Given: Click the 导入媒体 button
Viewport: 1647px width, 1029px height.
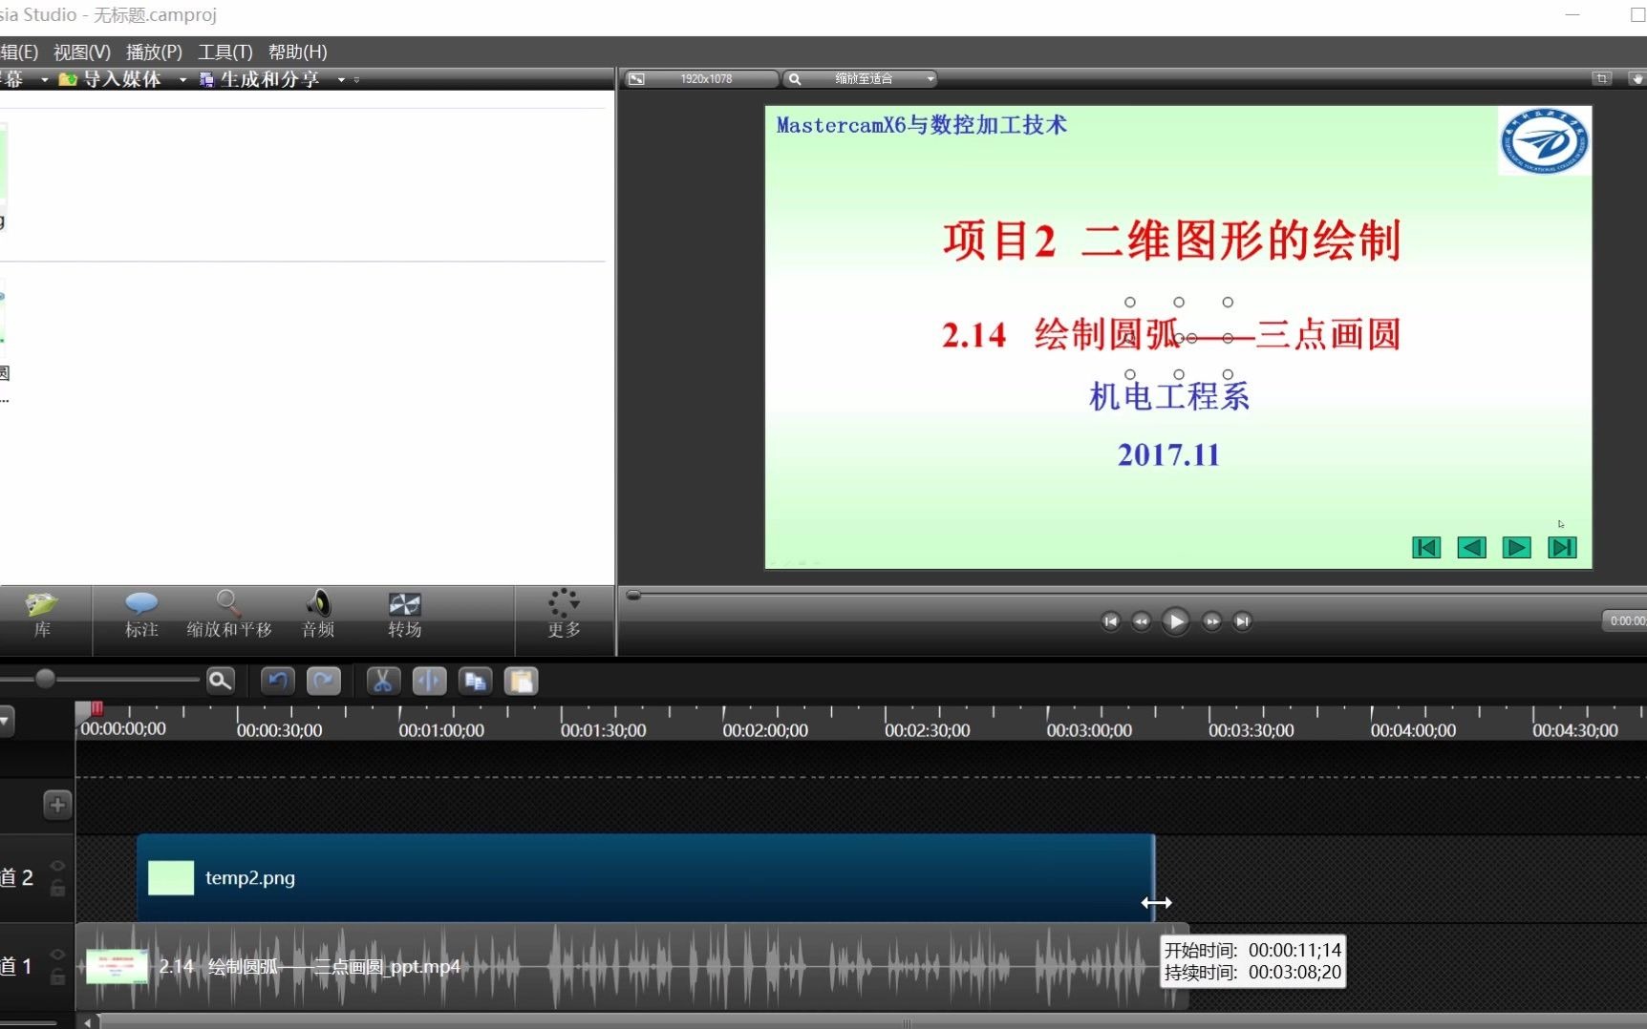Looking at the screenshot, I should [x=111, y=79].
